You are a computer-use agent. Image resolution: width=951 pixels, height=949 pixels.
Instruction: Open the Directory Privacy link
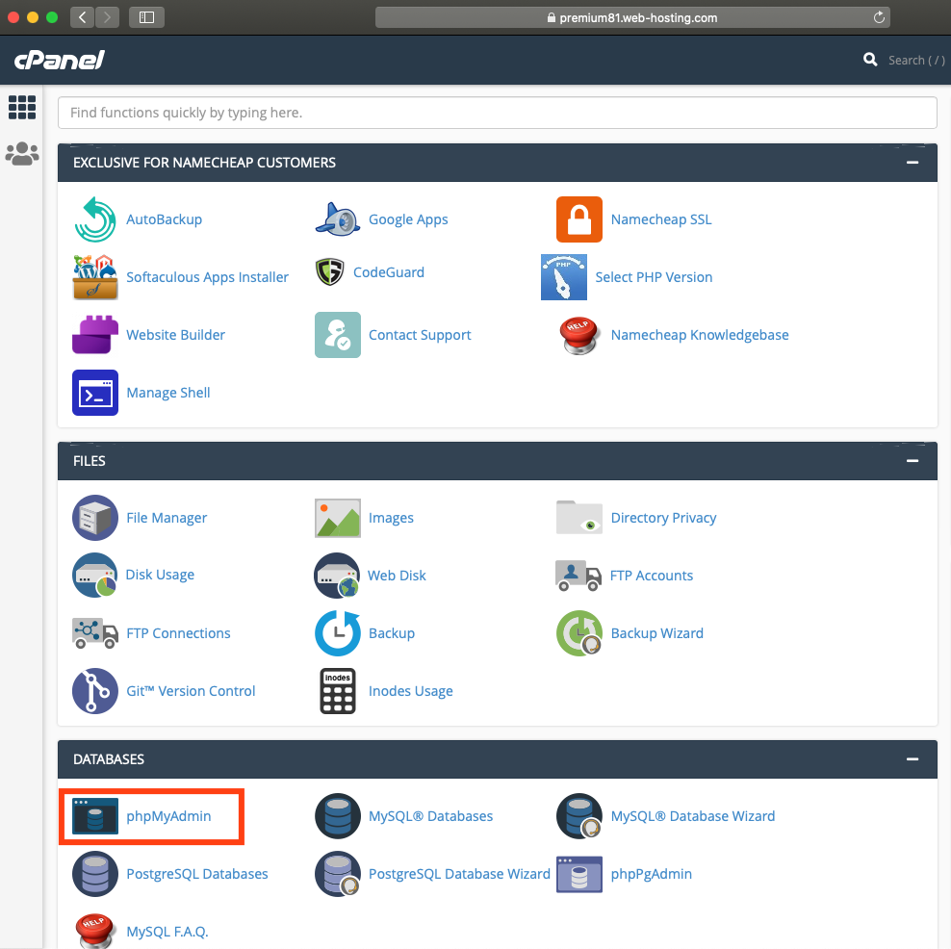pyautogui.click(x=663, y=518)
